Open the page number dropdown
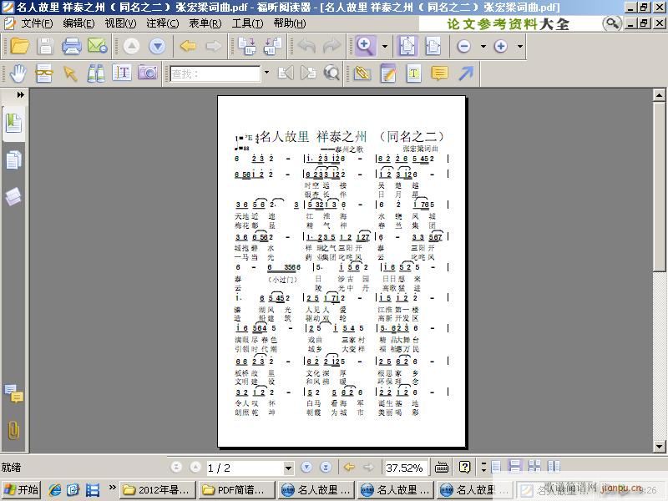 click(x=290, y=468)
